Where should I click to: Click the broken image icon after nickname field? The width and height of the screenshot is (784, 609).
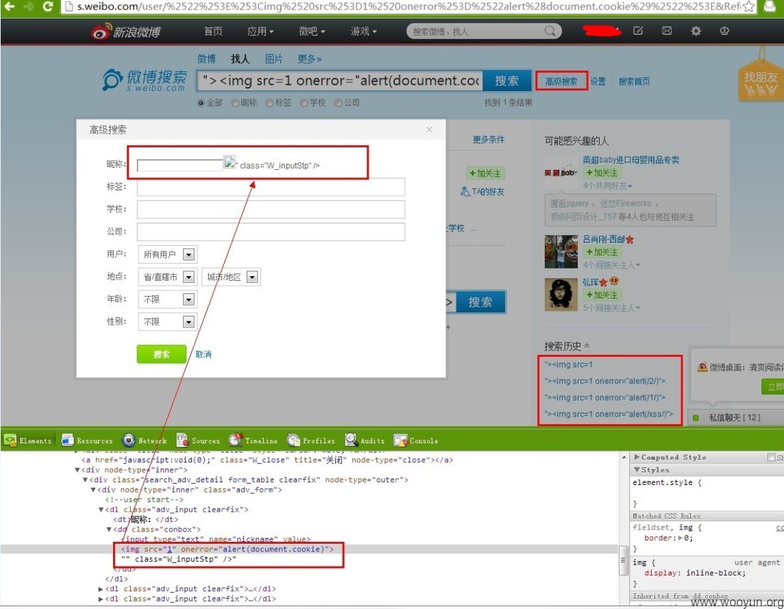tap(230, 162)
